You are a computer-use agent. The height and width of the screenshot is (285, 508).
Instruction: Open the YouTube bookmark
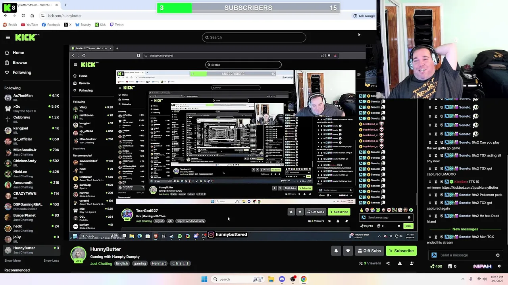tap(29, 25)
